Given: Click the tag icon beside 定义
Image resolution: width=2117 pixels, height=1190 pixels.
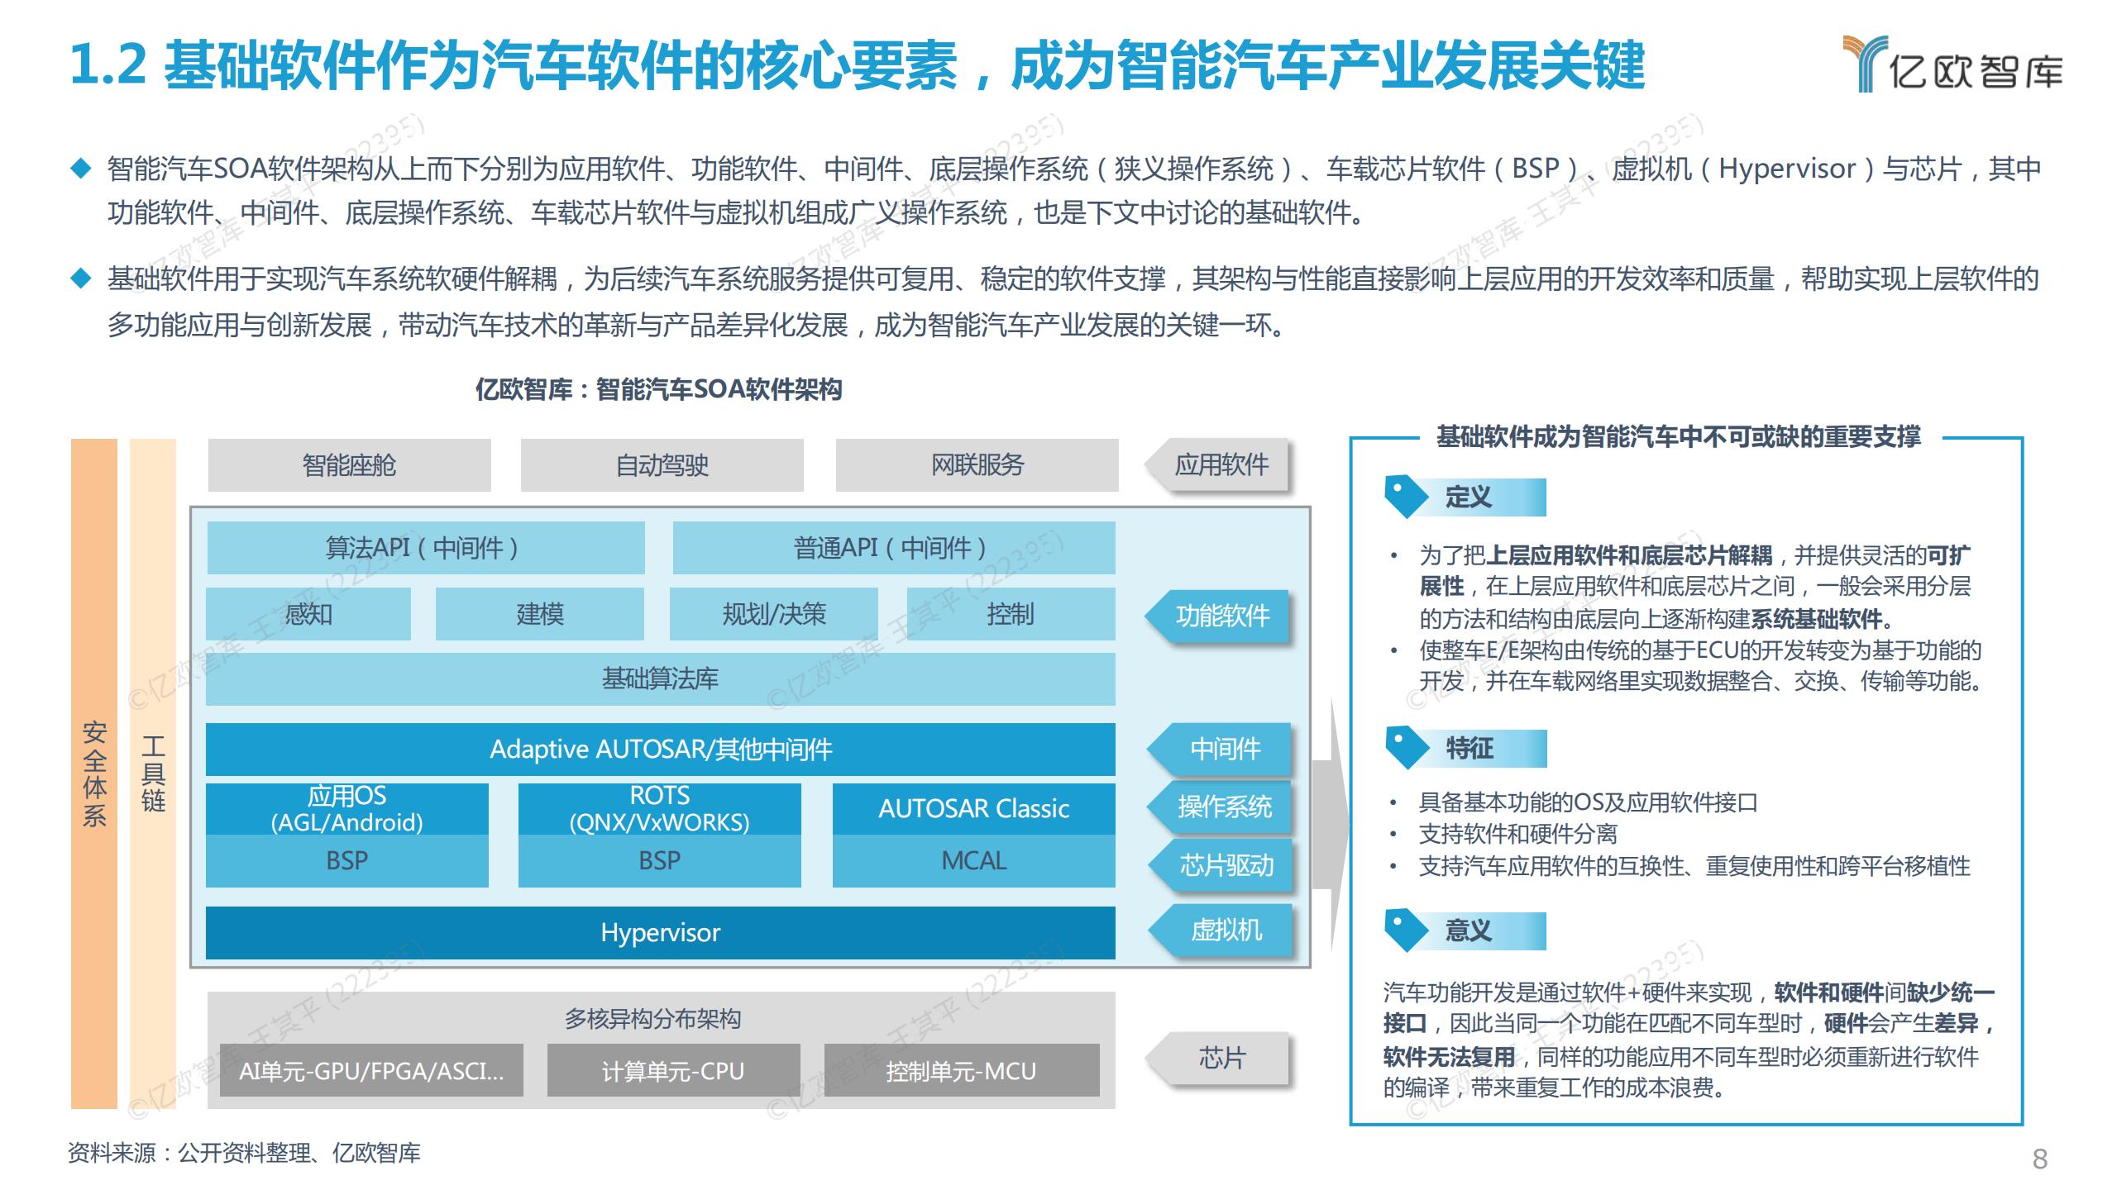Looking at the screenshot, I should 1406,497.
